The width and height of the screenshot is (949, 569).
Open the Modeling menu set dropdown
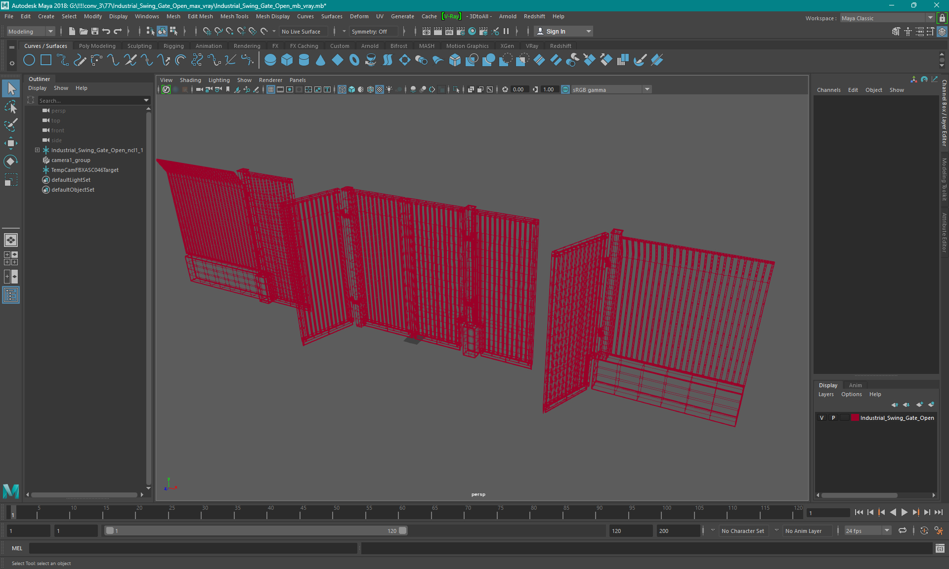pos(31,31)
